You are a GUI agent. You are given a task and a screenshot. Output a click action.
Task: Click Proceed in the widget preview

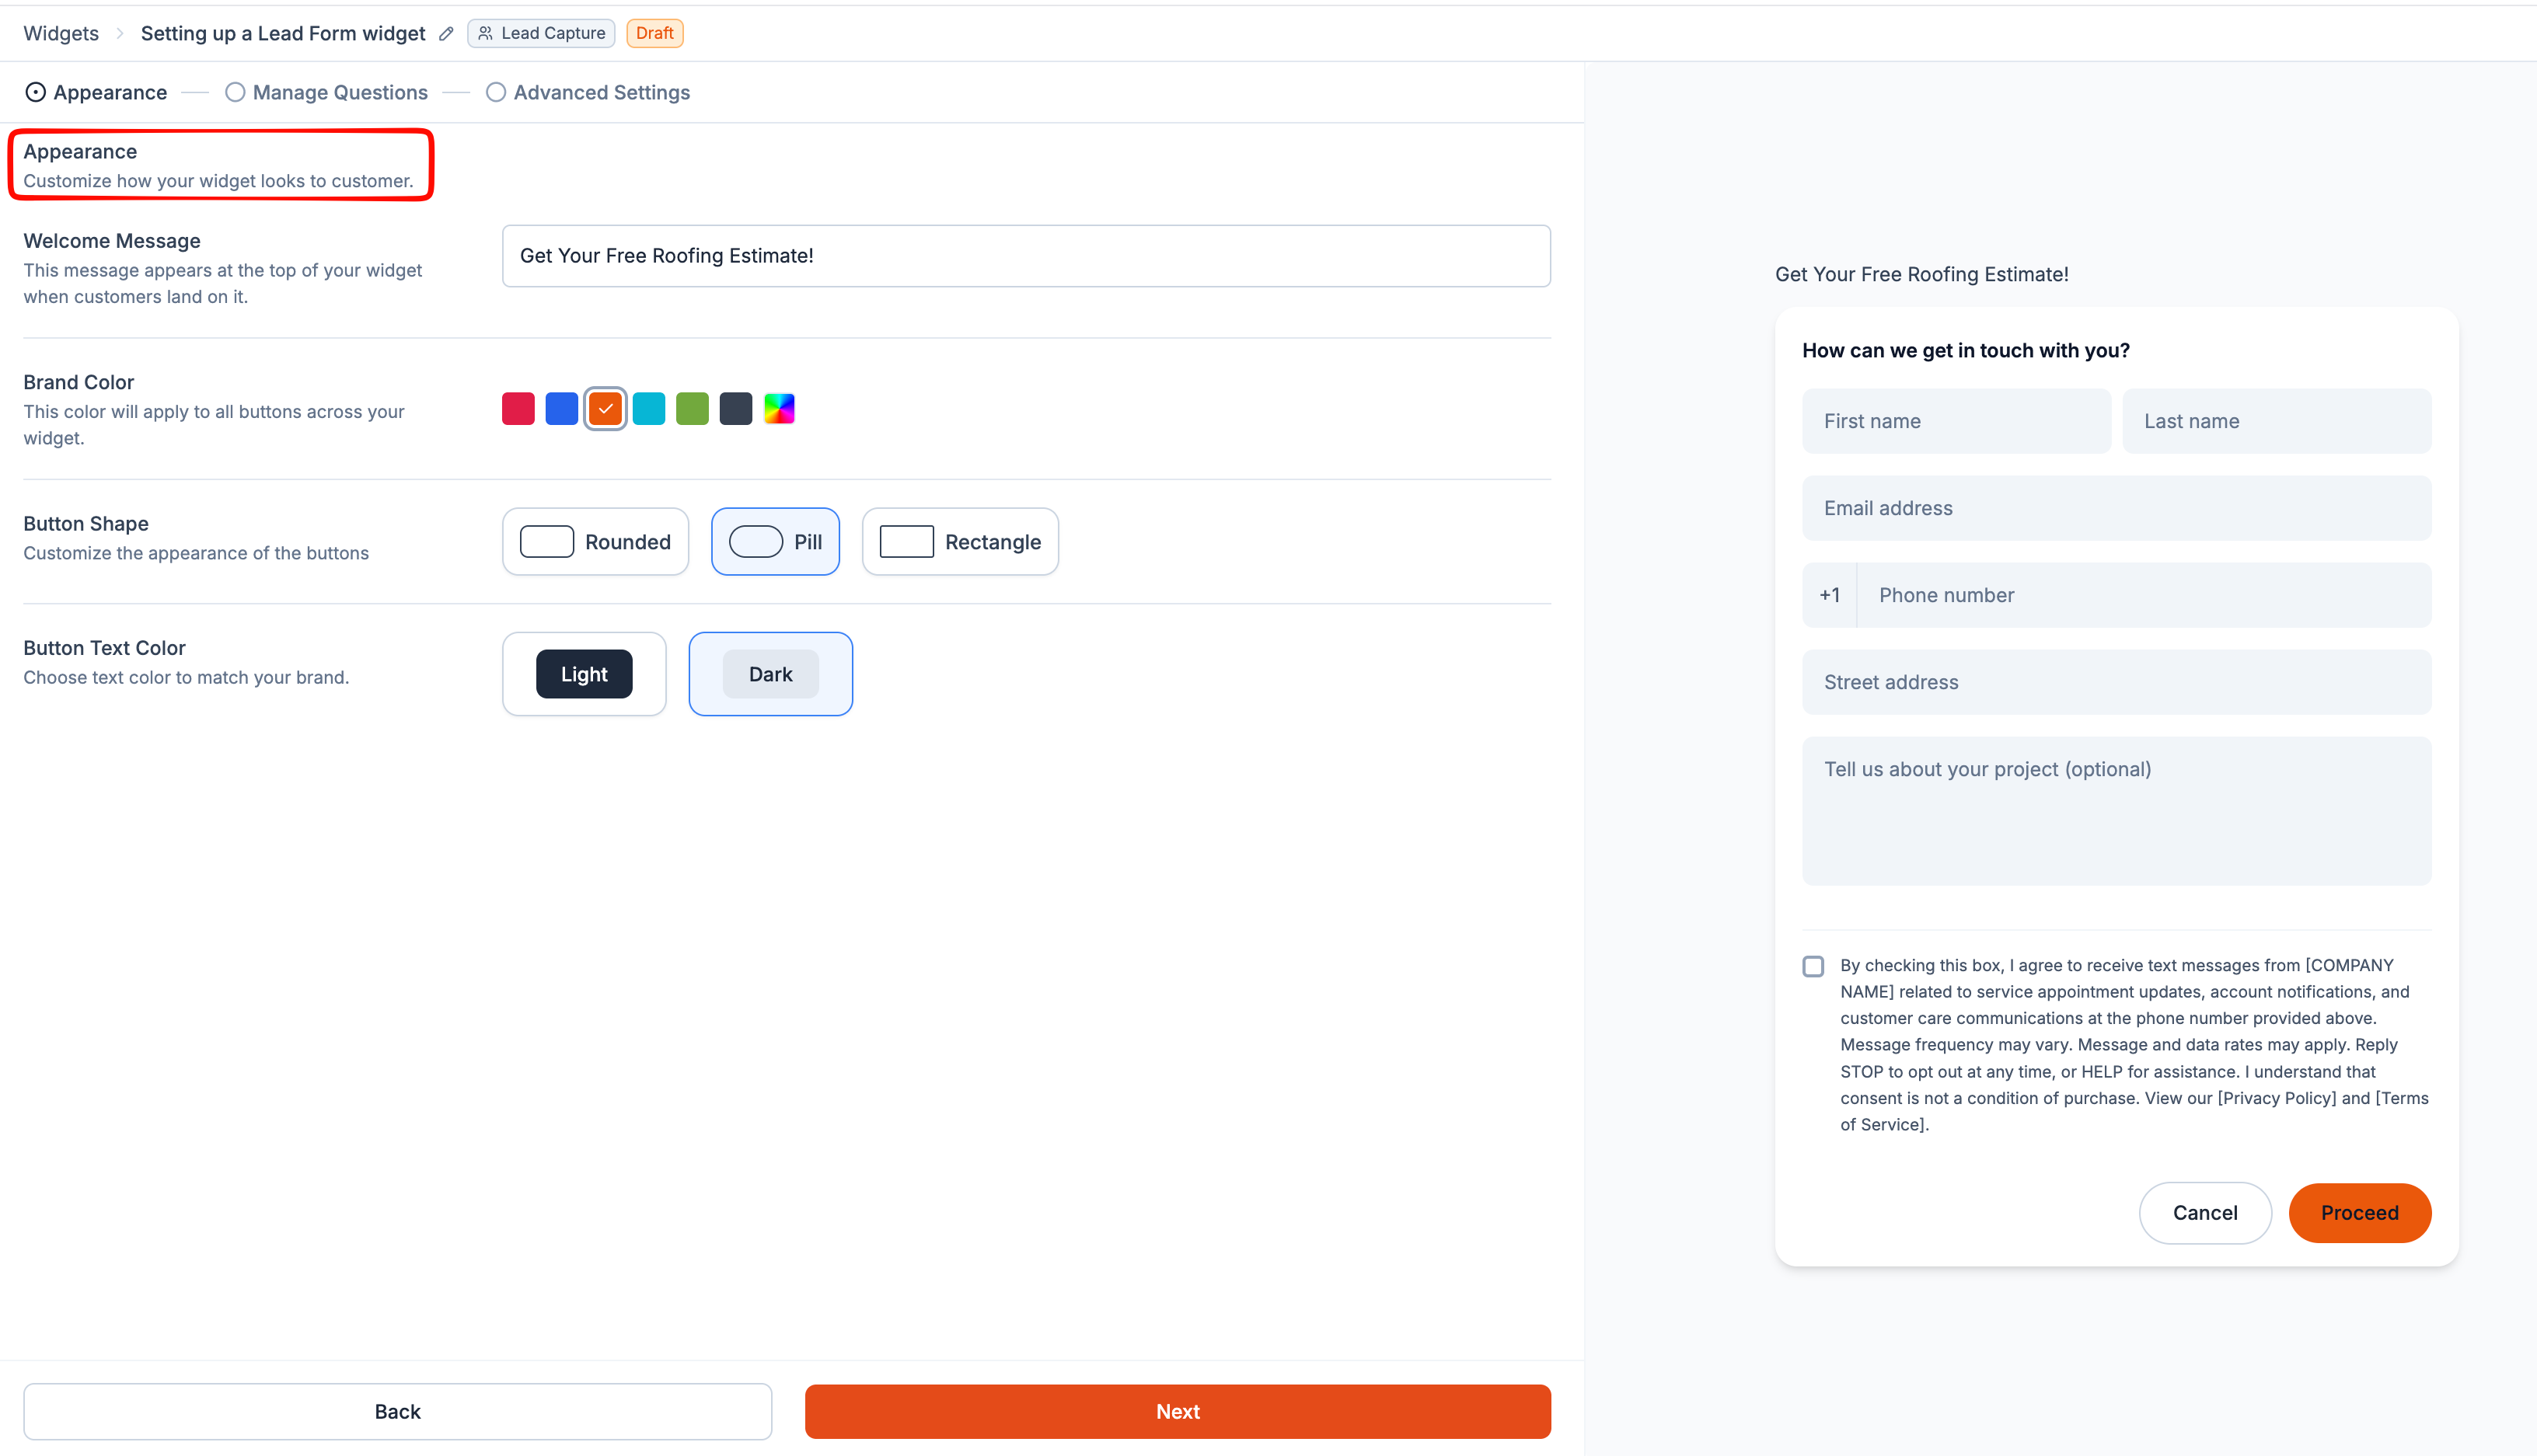(x=2360, y=1213)
